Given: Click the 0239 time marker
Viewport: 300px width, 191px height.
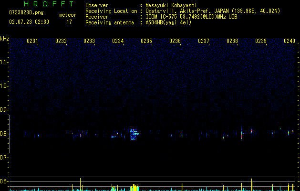Looking at the screenshot, I should pos(261,41).
